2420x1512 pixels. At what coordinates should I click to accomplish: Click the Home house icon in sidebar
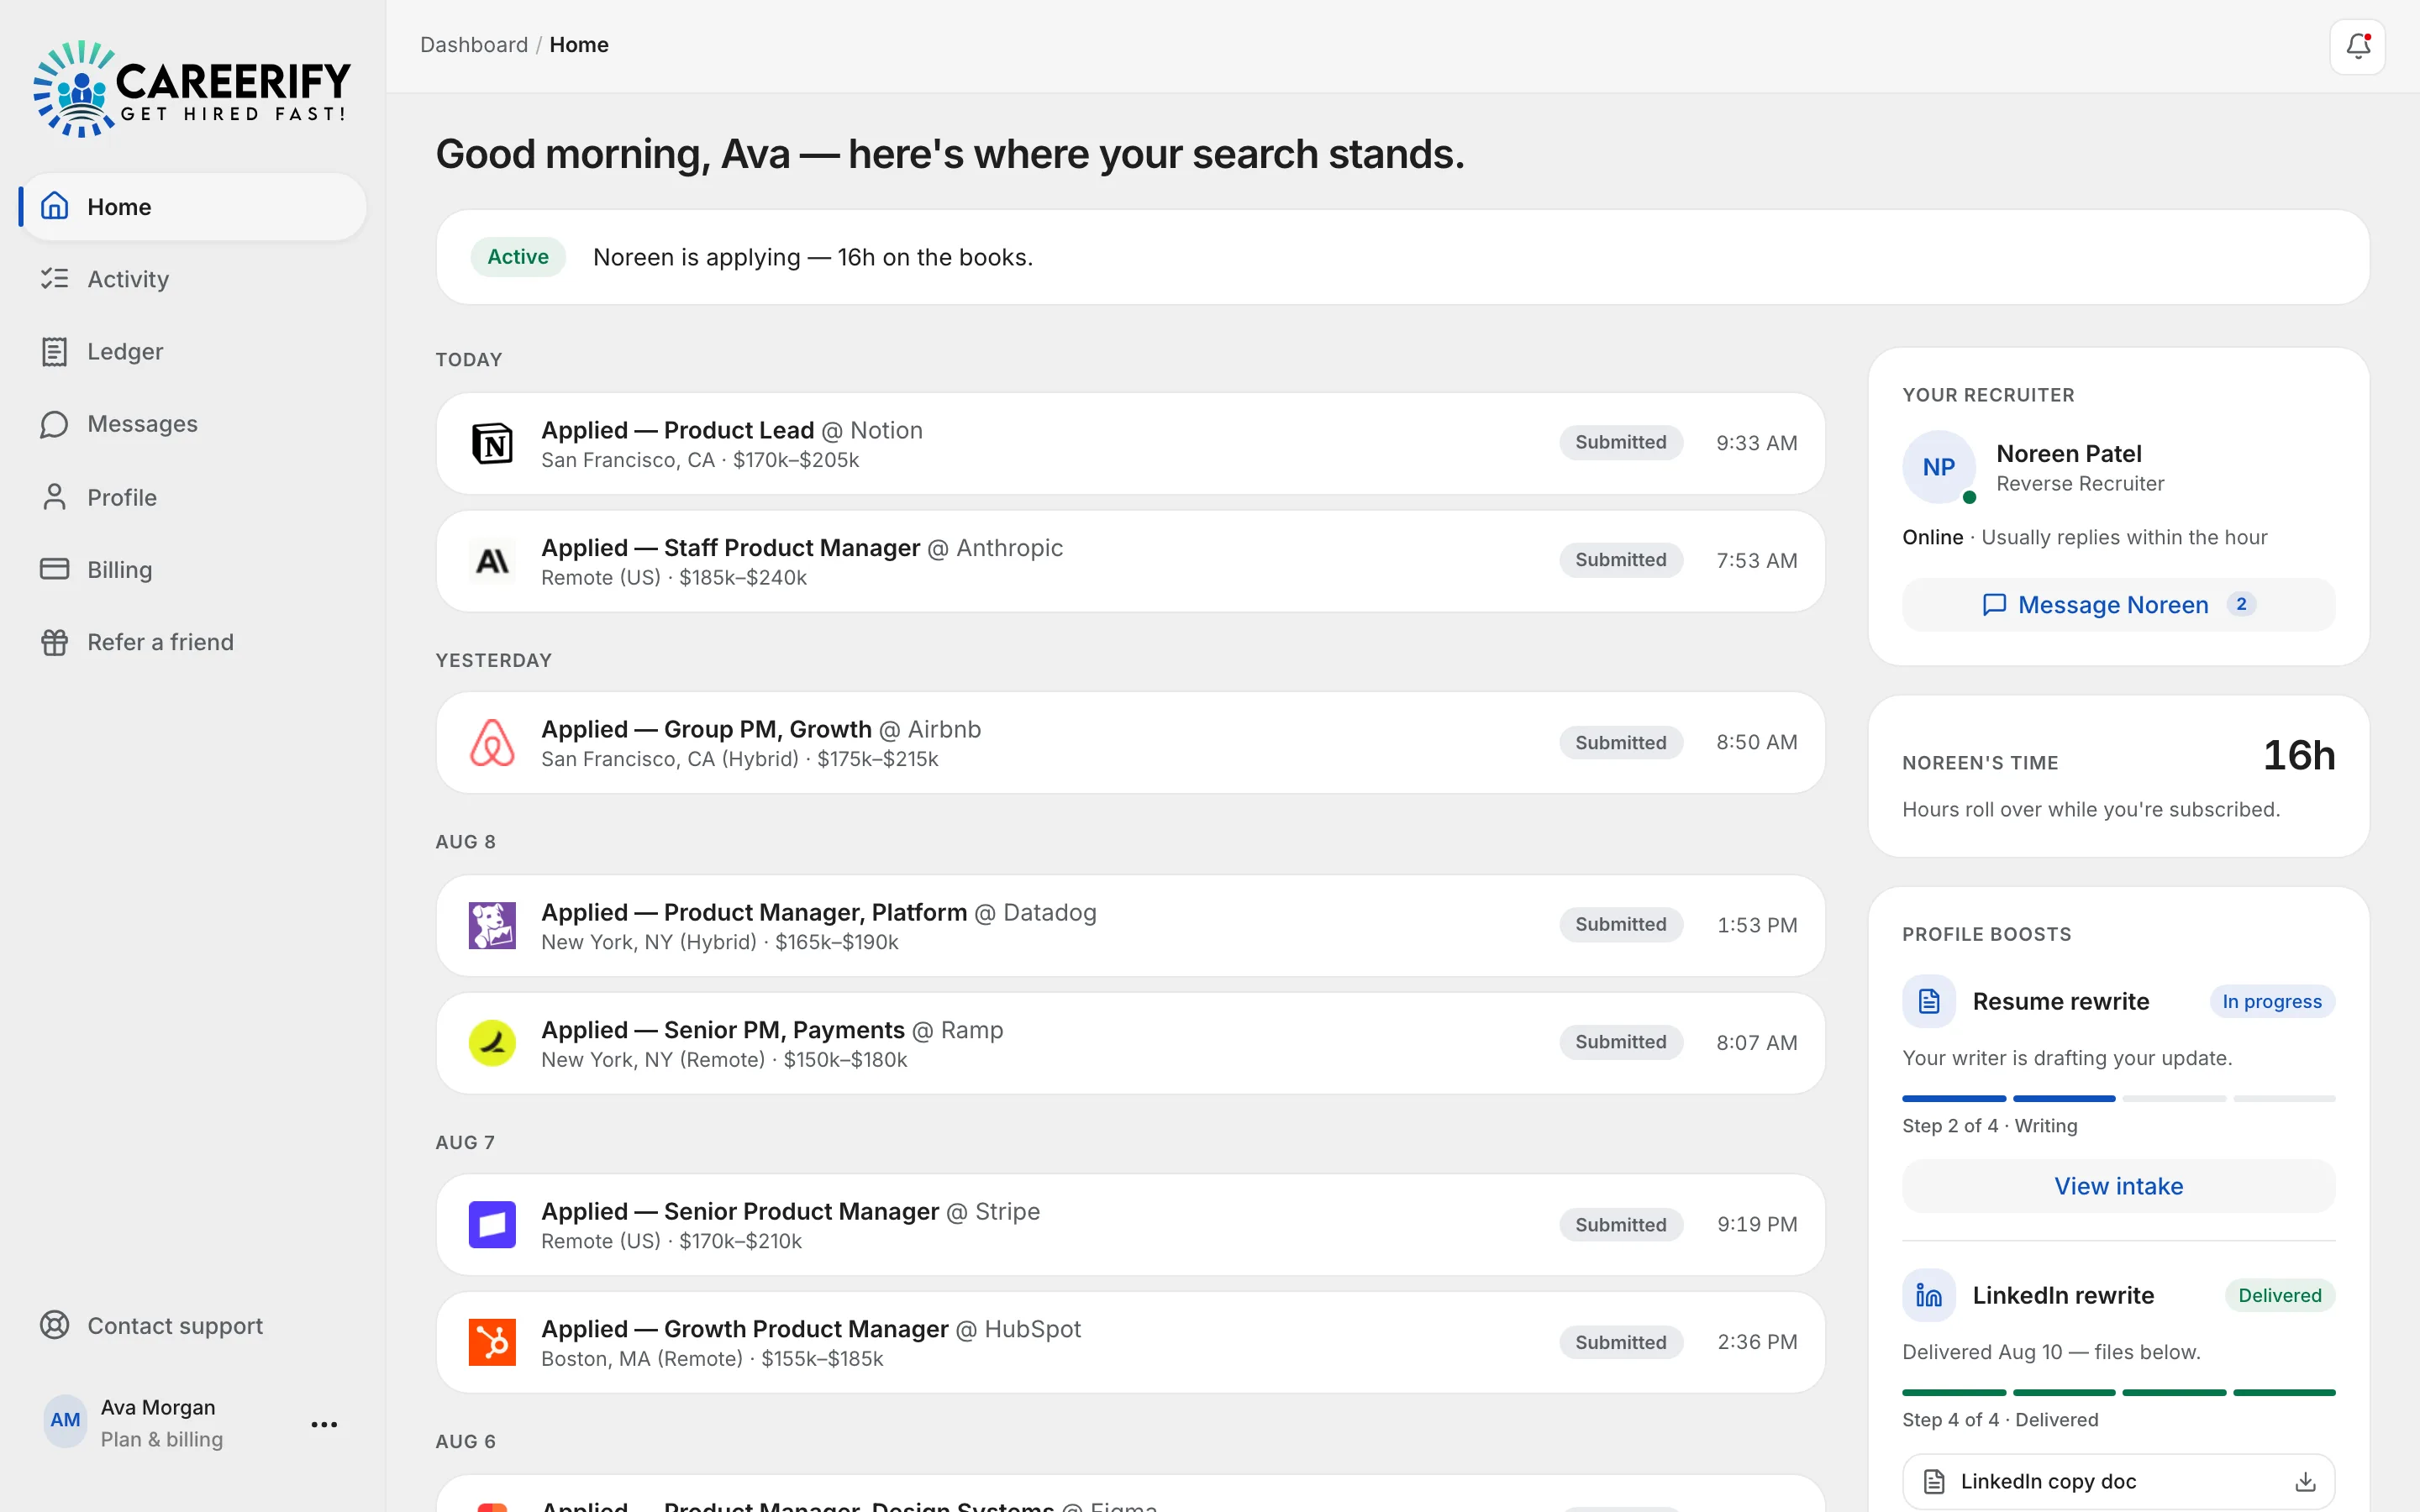pyautogui.click(x=54, y=206)
